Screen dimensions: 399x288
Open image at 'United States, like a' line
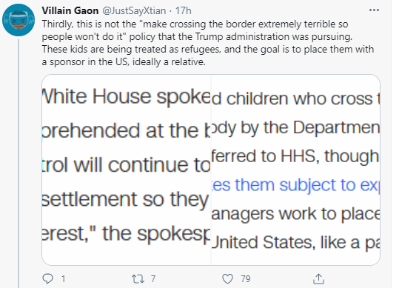(295, 242)
